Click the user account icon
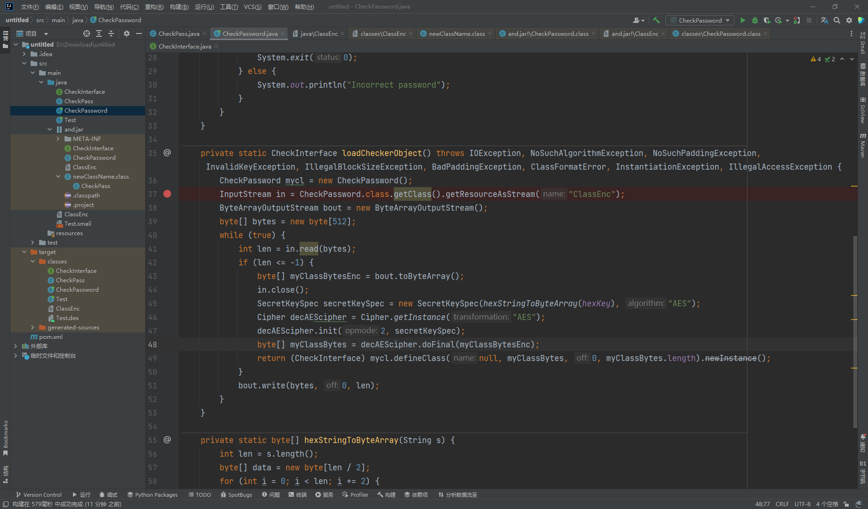This screenshot has height=509, width=868. click(x=638, y=20)
